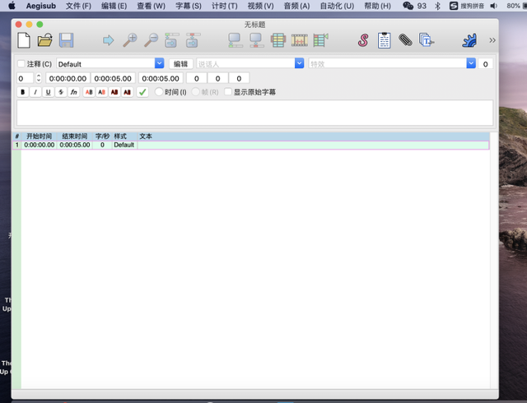Image resolution: width=527 pixels, height=403 pixels.
Task: Set shadow color AB swatch
Action: [127, 92]
